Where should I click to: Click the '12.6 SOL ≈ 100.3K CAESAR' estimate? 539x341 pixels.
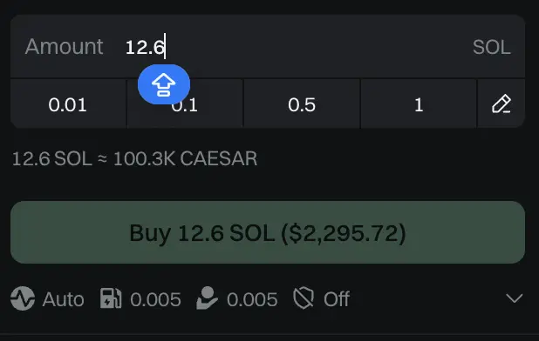coord(134,159)
